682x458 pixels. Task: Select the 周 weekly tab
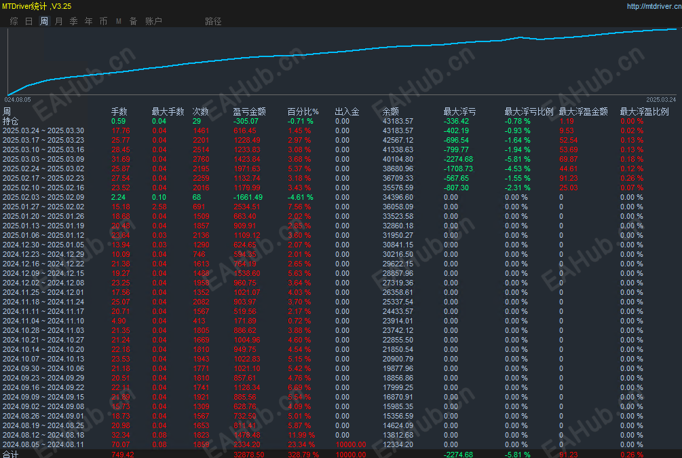(x=44, y=21)
